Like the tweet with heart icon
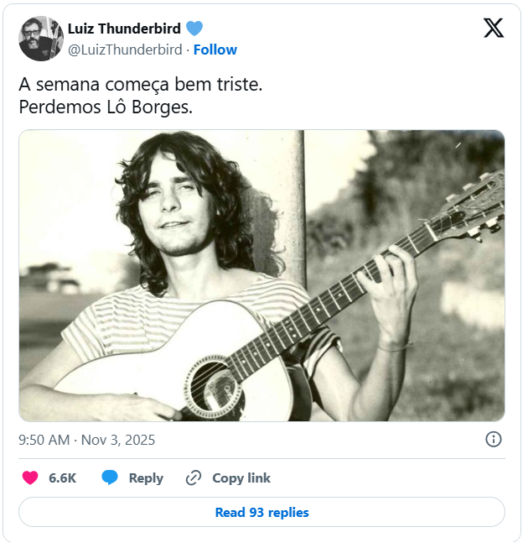This screenshot has height=548, width=523. tap(30, 478)
